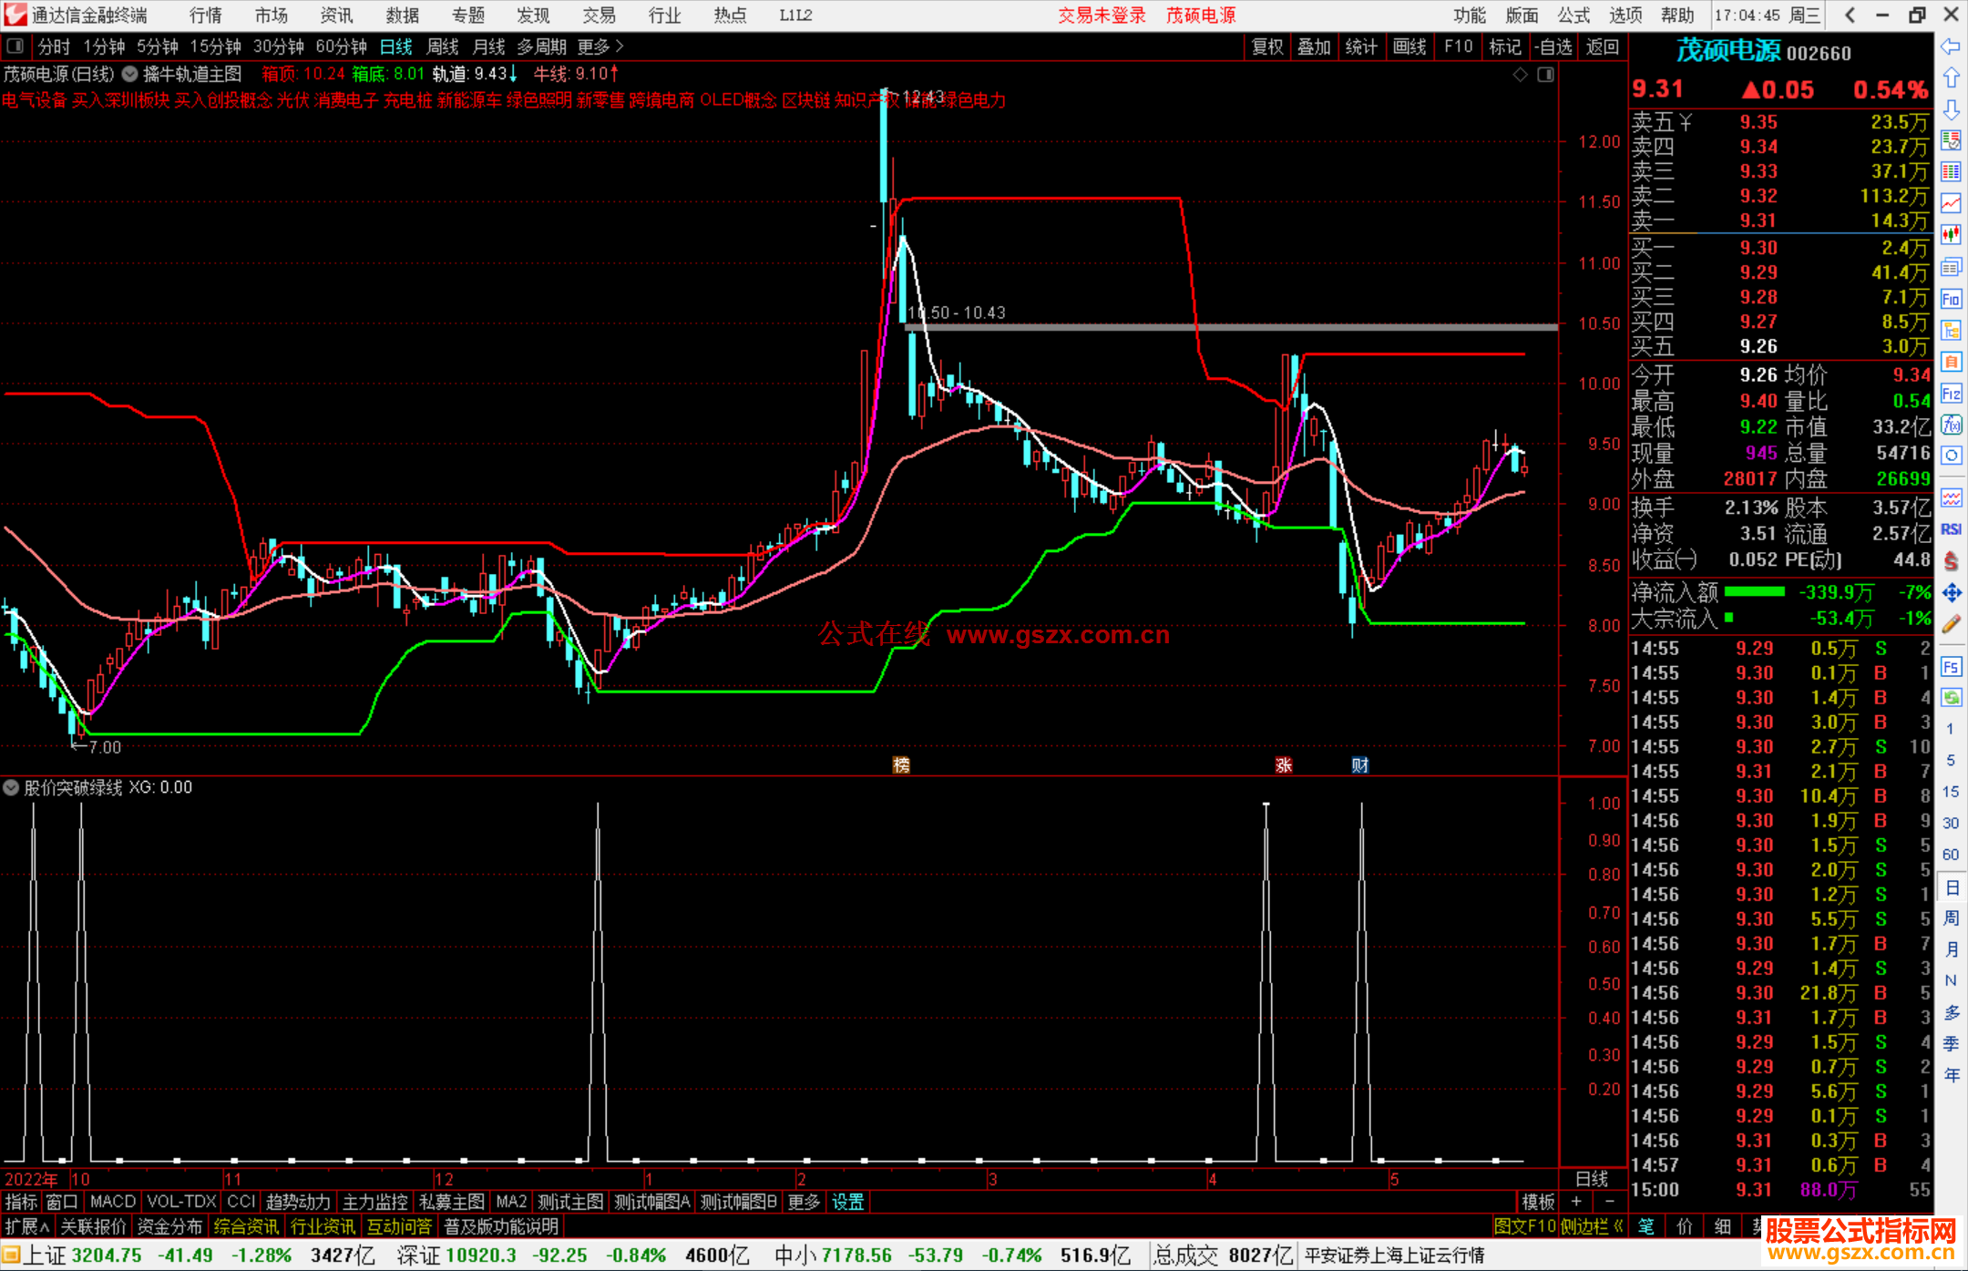Open the 资讯 menu
This screenshot has width=1968, height=1271.
point(337,15)
